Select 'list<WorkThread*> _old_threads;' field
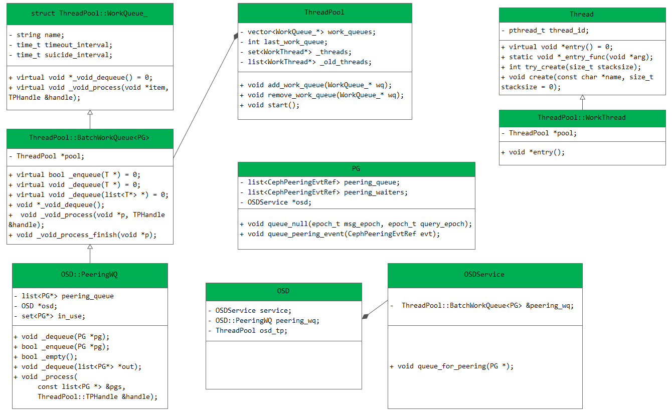 click(x=306, y=62)
